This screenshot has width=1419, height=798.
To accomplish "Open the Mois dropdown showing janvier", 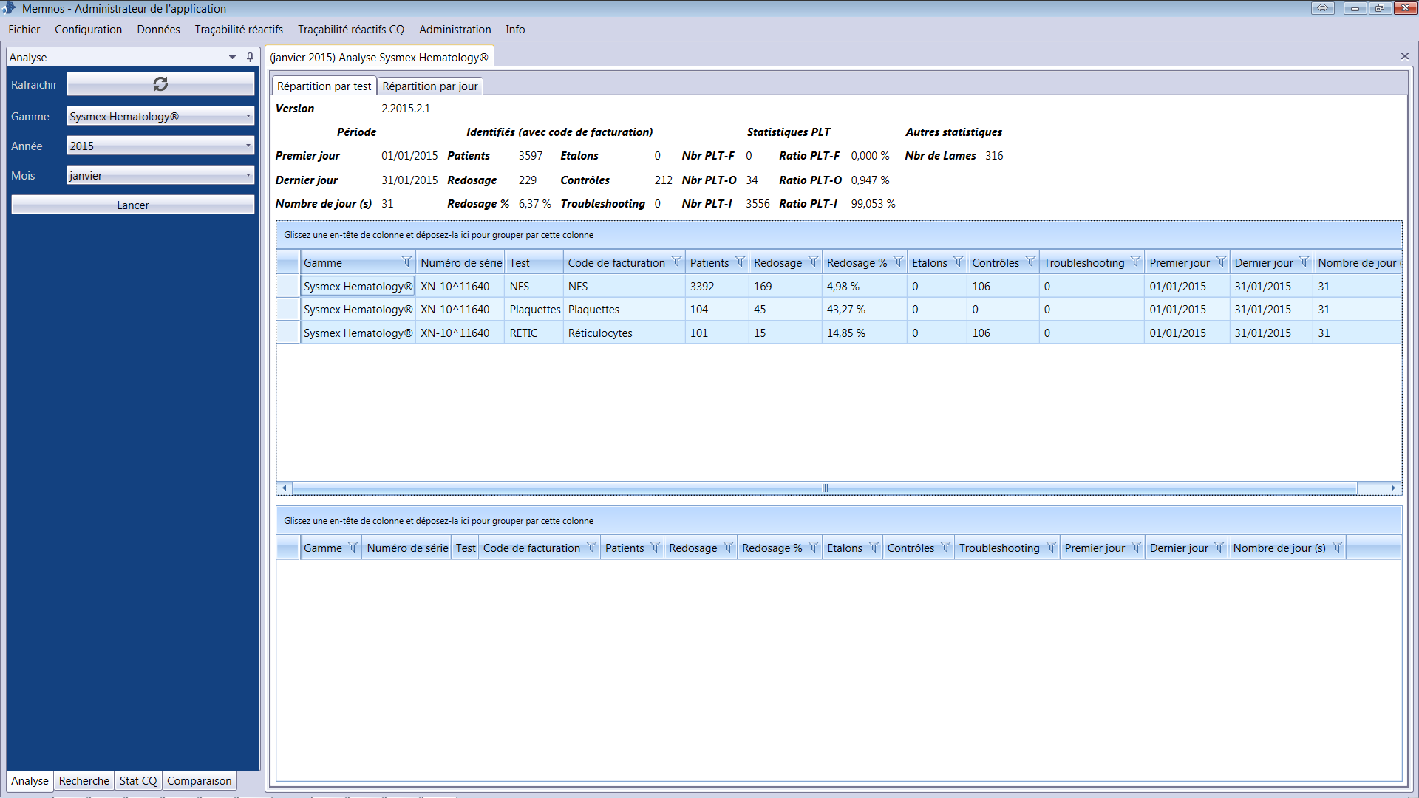I will pyautogui.click(x=160, y=175).
